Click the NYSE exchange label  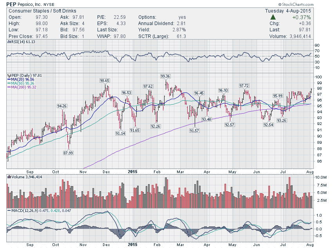[x=49, y=4]
